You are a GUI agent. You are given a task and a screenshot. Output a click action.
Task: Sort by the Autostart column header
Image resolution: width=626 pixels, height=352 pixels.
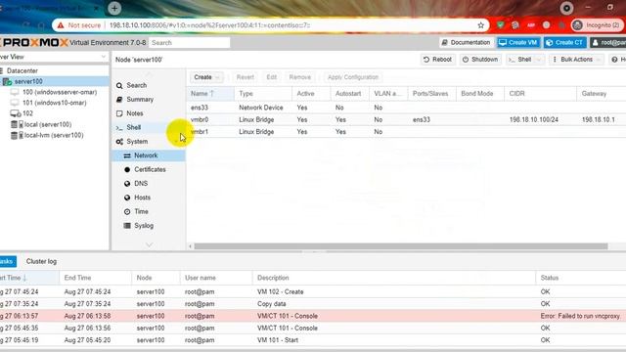(x=350, y=94)
